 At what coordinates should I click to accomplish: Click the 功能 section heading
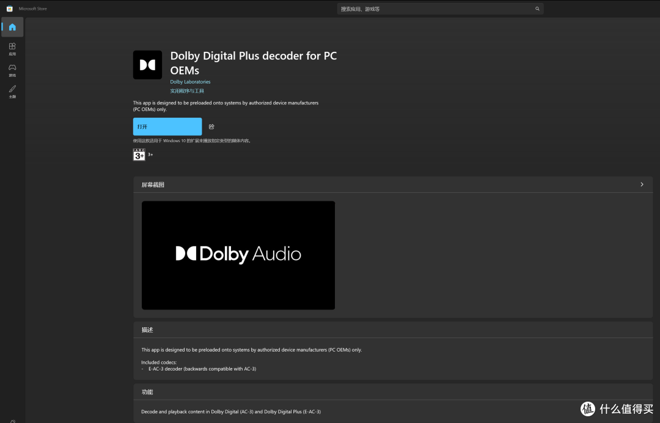[x=147, y=392]
